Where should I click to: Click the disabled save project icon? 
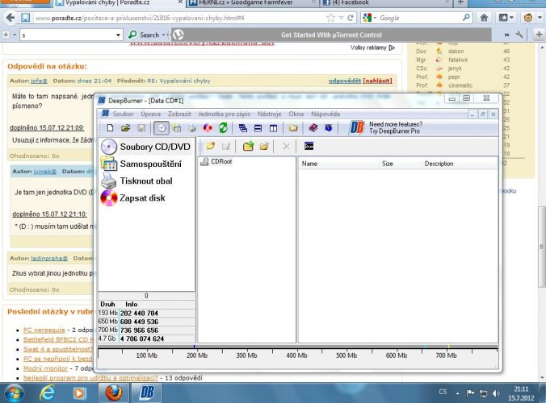click(x=141, y=128)
